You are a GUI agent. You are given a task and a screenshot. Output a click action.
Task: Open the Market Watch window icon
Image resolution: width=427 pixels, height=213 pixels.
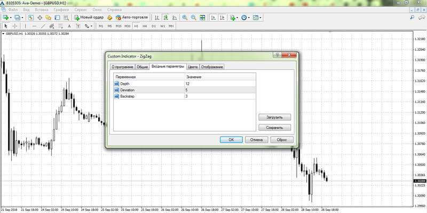31,18
